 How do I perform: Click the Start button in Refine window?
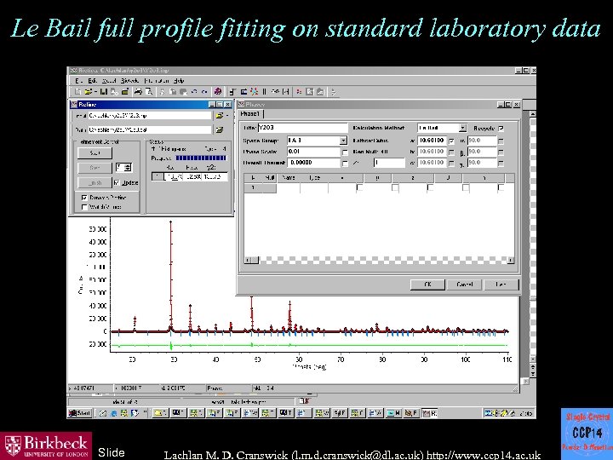click(x=95, y=153)
